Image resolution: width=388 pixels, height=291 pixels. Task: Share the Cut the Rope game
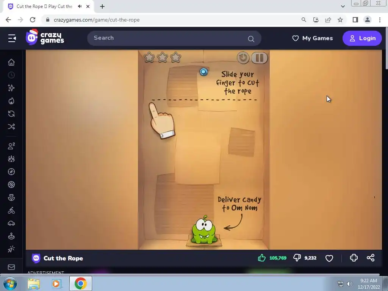[371, 258]
